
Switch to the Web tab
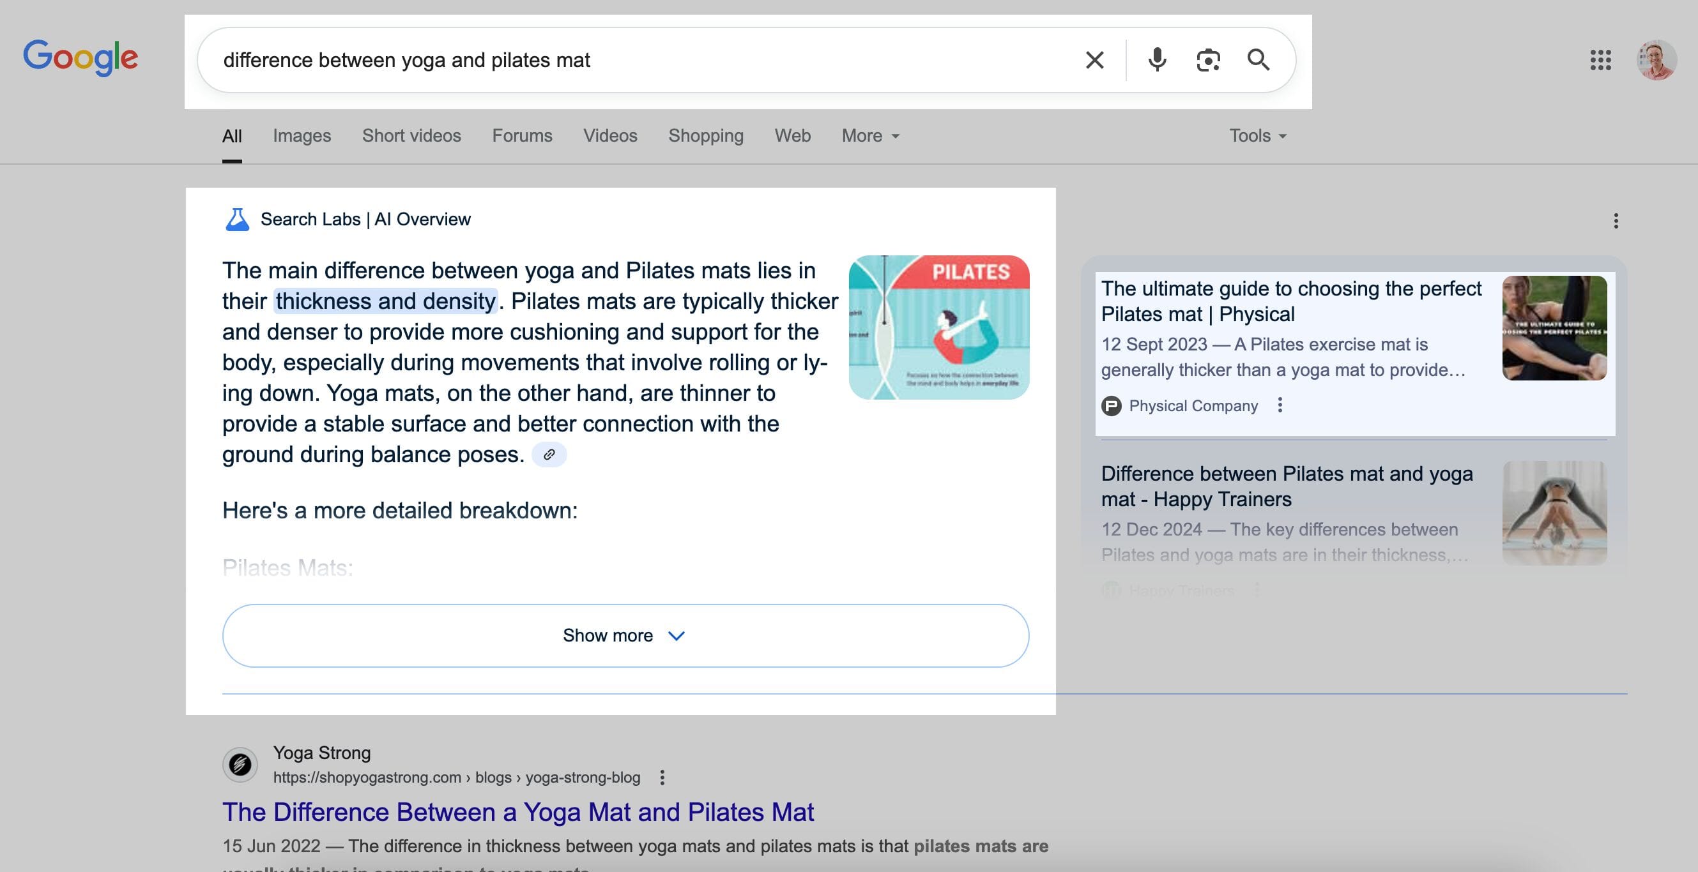792,136
